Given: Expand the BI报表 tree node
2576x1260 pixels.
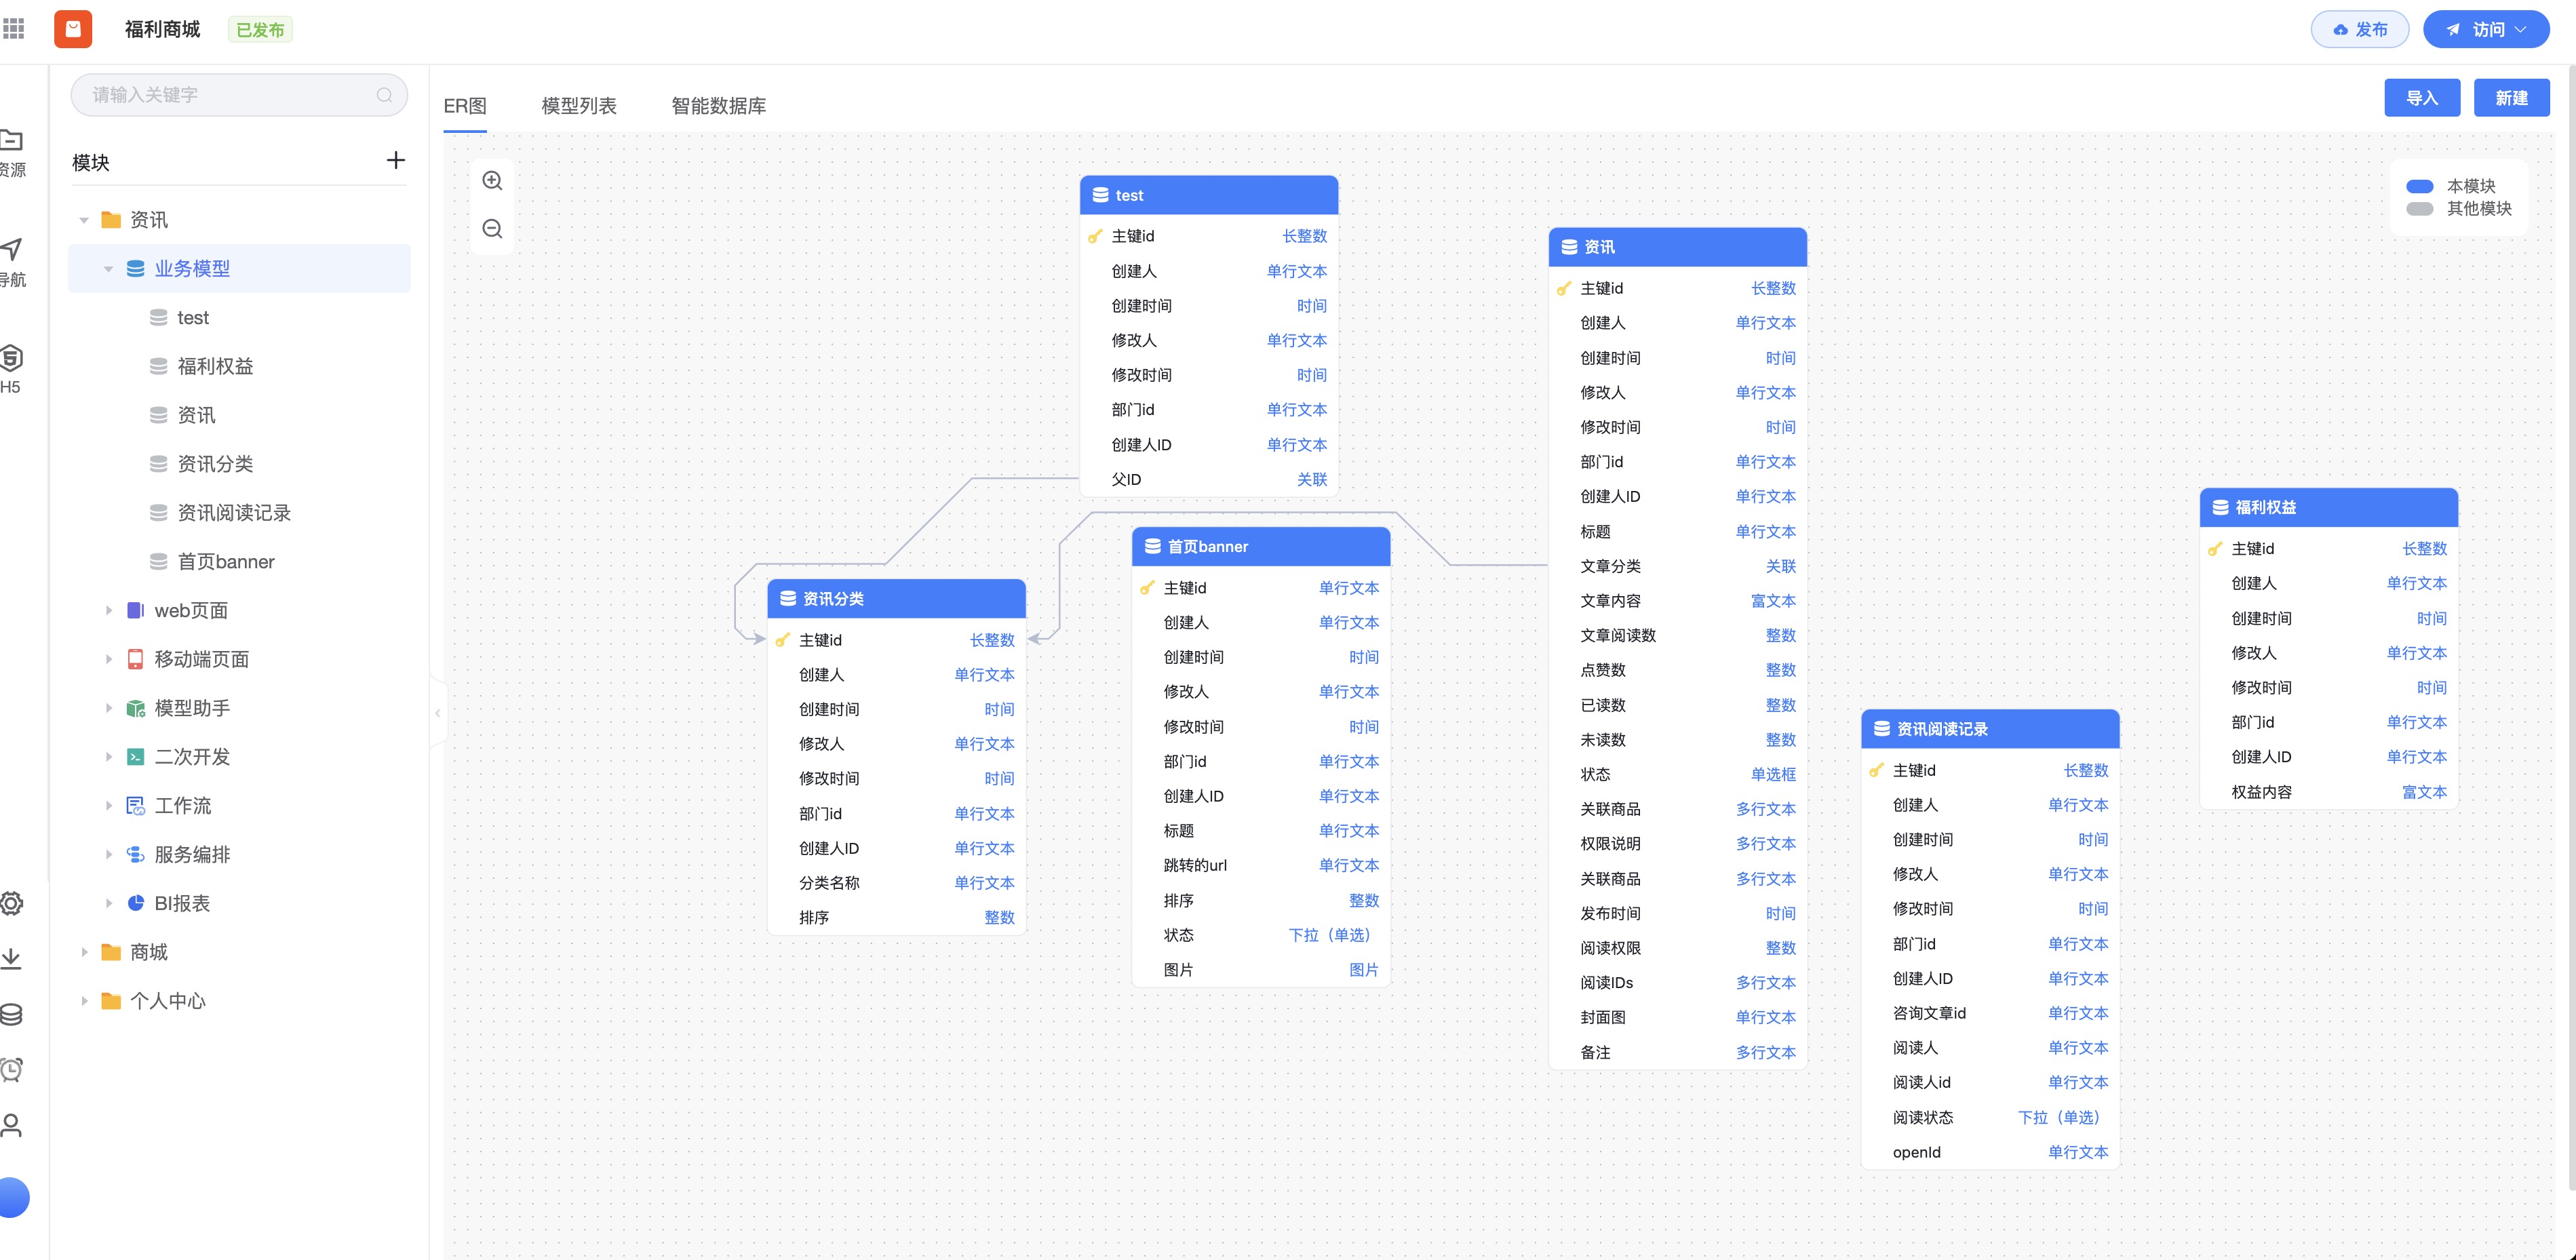Looking at the screenshot, I should point(109,903).
